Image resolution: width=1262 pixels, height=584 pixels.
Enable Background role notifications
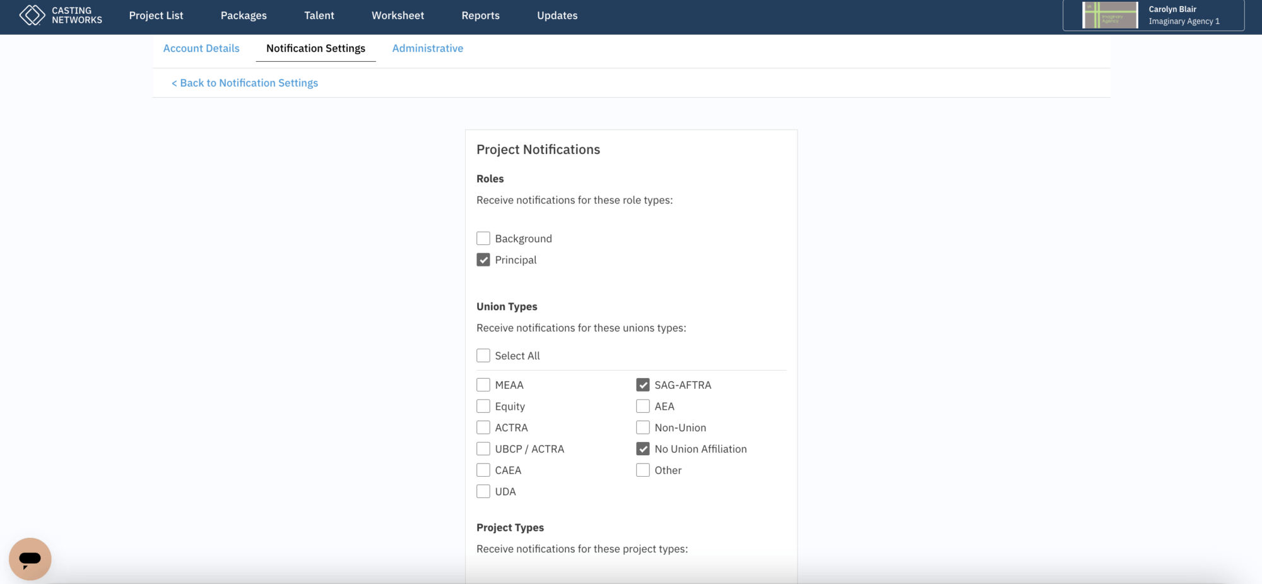point(483,238)
